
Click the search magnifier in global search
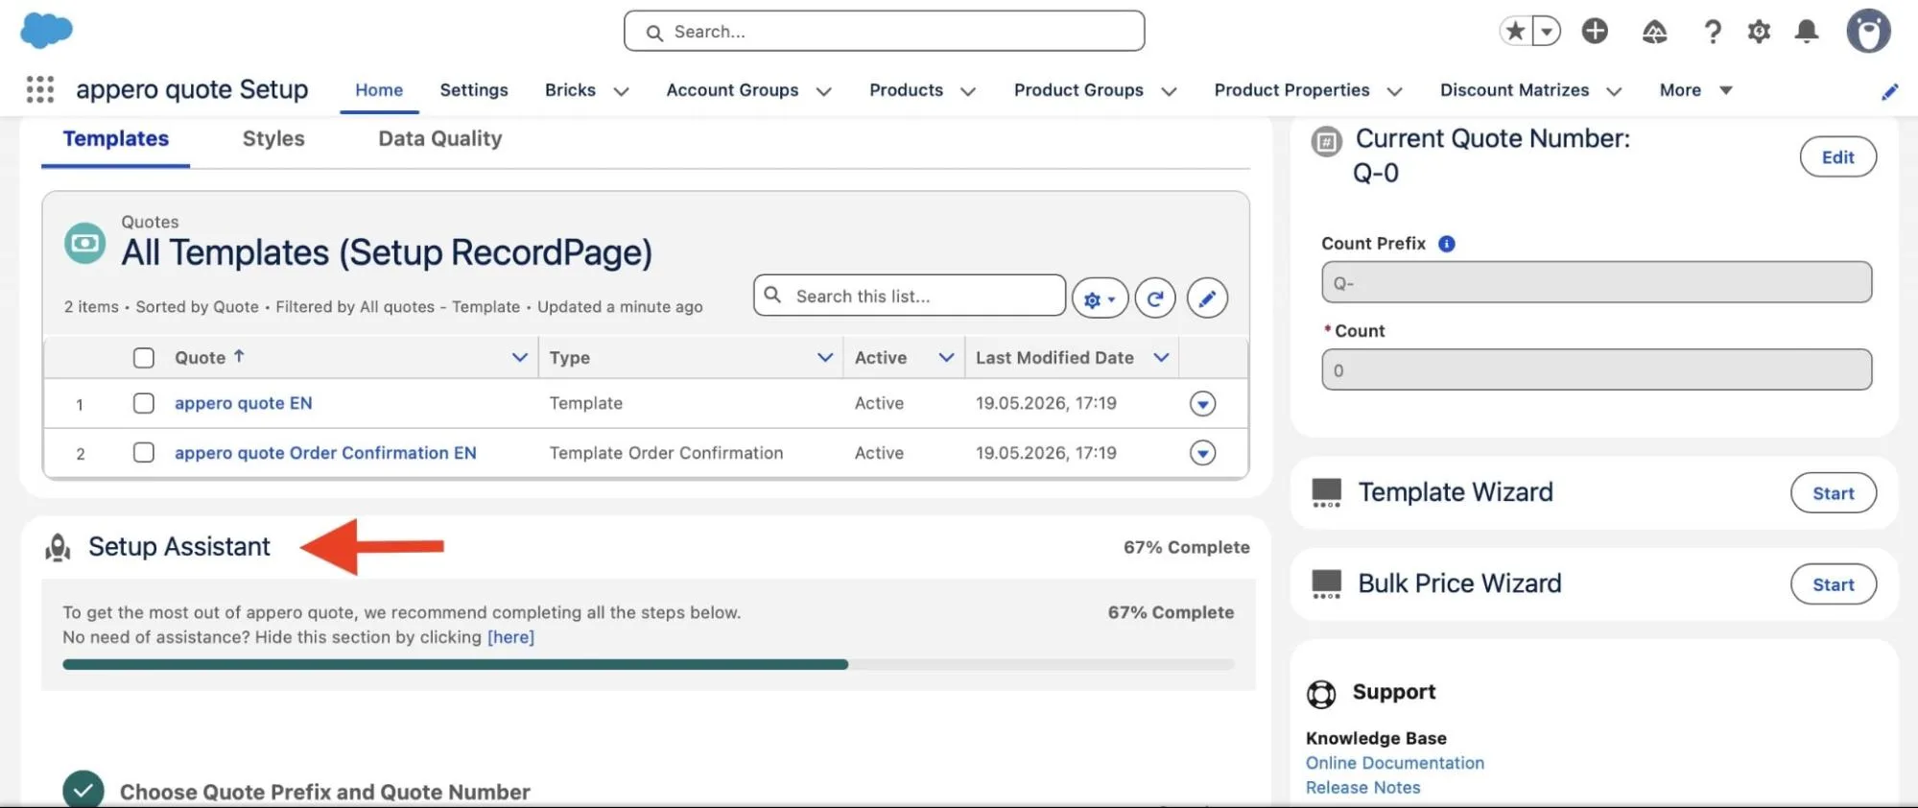click(654, 33)
